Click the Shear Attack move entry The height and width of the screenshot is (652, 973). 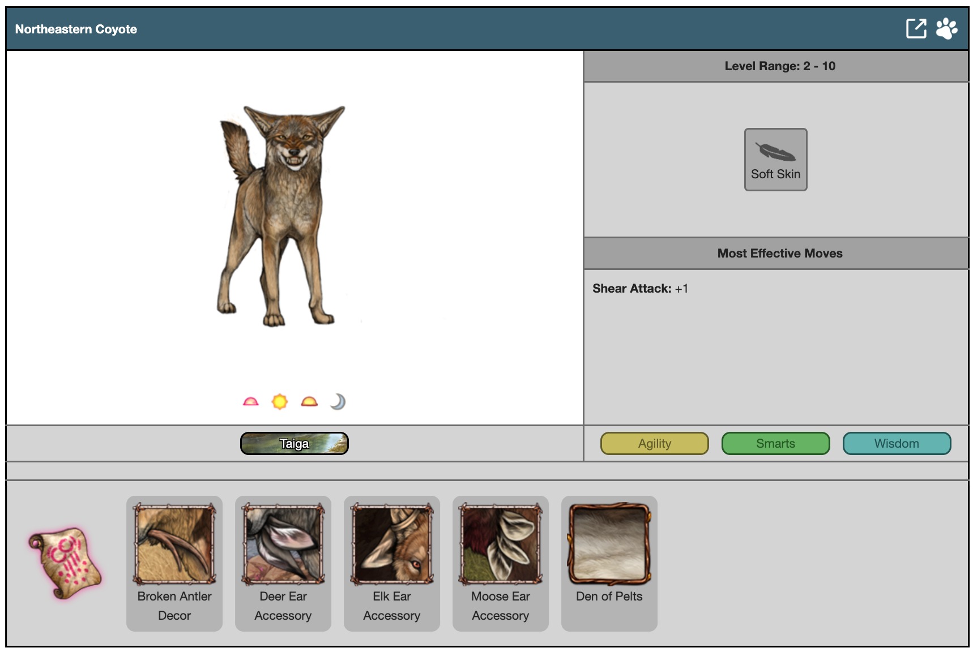coord(640,289)
